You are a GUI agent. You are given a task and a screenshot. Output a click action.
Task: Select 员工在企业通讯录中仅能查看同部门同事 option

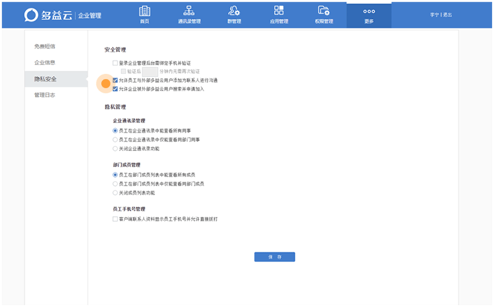115,140
